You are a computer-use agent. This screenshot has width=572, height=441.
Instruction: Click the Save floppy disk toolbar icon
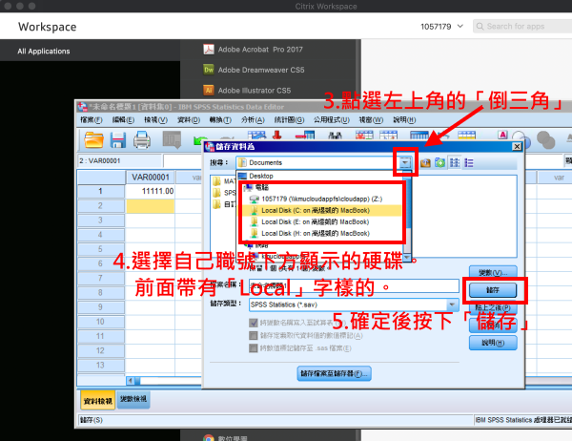118,140
